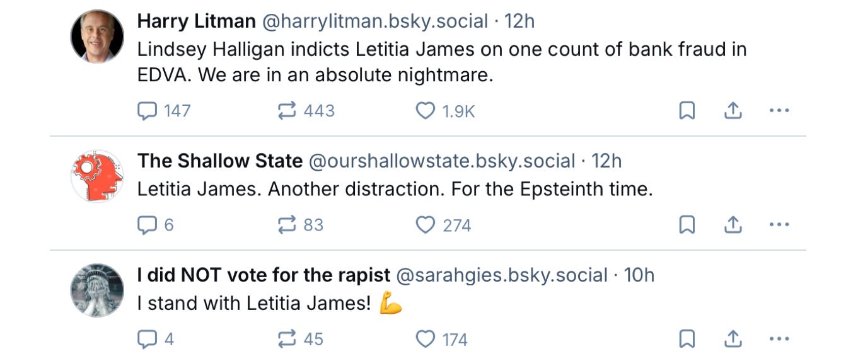Click Harry Litman's avatar photo
This screenshot has height=354, width=858.
coord(97,37)
